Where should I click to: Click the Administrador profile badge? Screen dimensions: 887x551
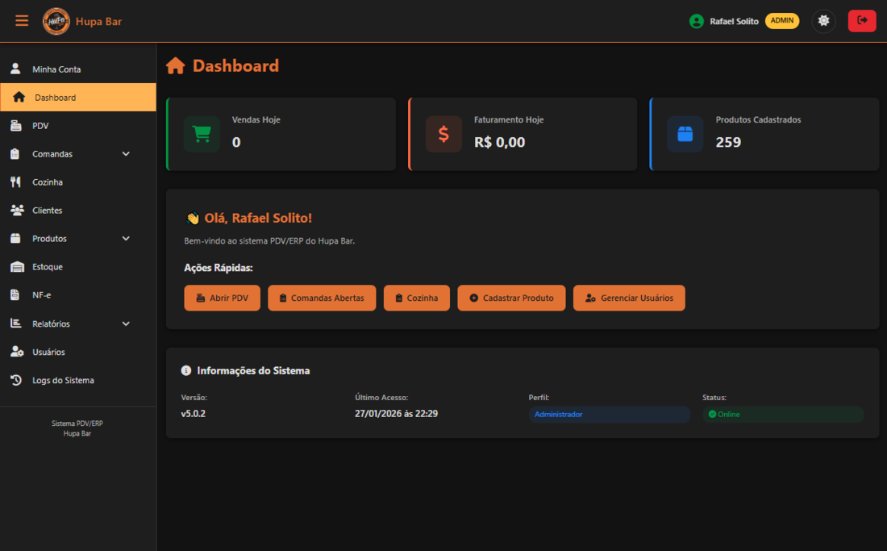[610, 414]
